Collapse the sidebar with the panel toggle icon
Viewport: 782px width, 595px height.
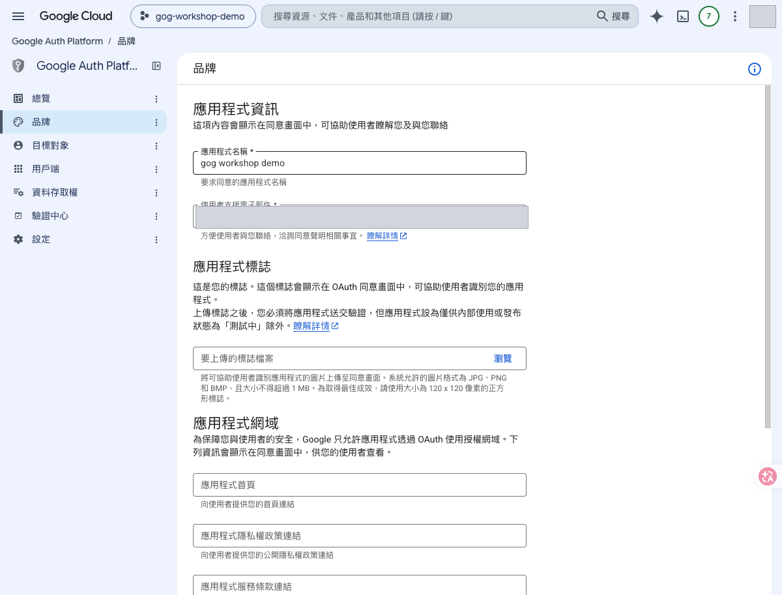(x=156, y=65)
